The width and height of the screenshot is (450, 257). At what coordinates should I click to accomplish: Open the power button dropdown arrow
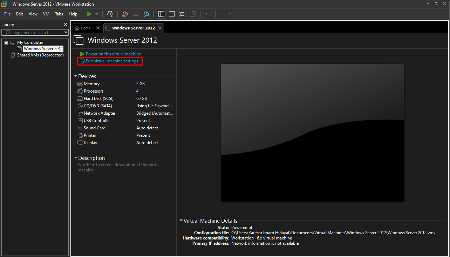tap(96, 14)
